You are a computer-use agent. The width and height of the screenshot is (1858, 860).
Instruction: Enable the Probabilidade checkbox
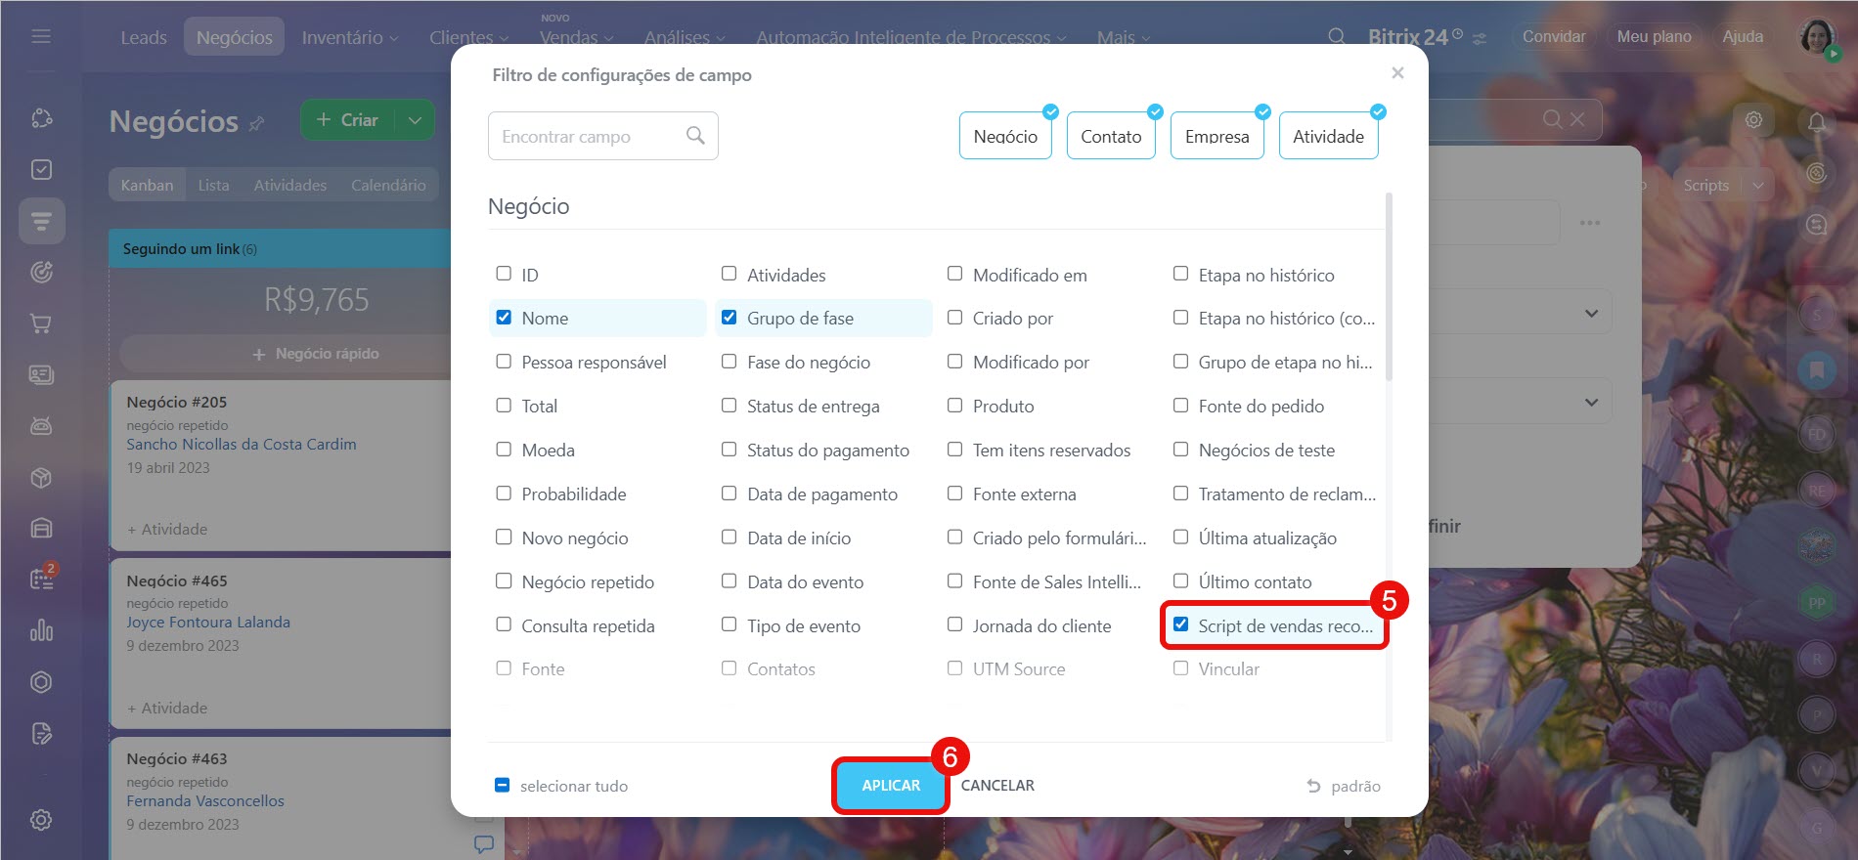(x=504, y=494)
